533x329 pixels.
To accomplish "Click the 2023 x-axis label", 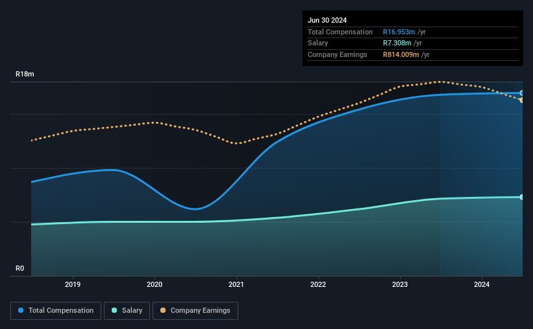I will 400,284.
